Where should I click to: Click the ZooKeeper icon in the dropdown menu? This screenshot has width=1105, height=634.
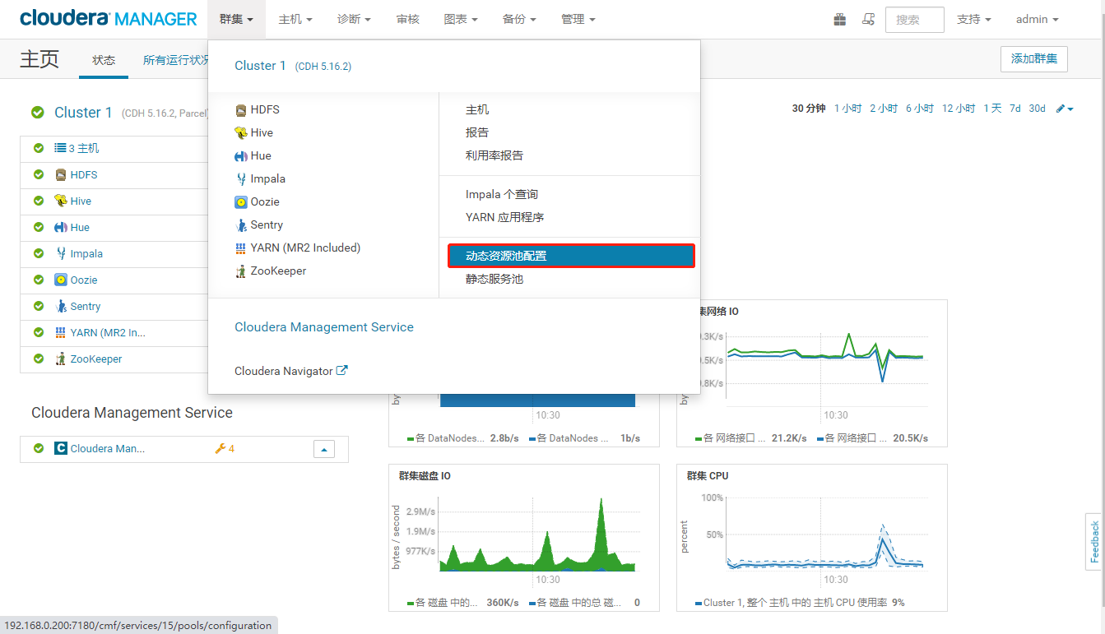tap(241, 271)
